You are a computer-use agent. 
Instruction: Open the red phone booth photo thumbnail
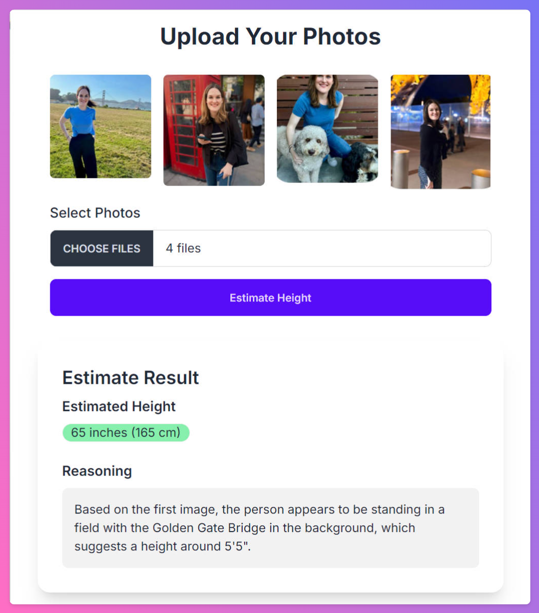pos(213,130)
